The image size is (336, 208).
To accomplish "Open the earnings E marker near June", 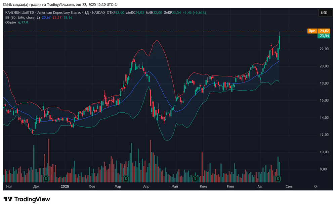I will pyautogui.click(x=195, y=178).
